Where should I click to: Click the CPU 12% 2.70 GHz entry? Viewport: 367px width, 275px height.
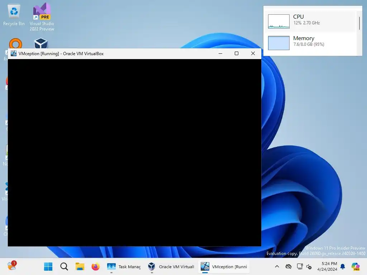(311, 21)
